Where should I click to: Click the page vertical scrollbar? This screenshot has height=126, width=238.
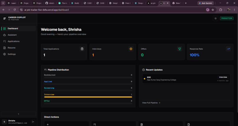pos(237,63)
